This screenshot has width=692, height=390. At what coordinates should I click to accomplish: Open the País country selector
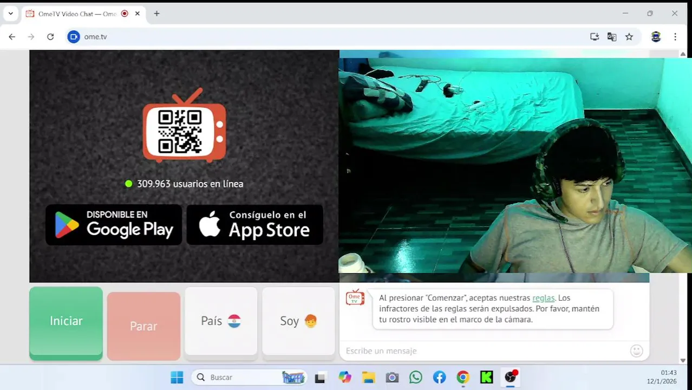[x=221, y=323]
